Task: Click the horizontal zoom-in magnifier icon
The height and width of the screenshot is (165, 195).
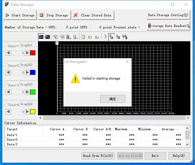Action: pos(69,37)
